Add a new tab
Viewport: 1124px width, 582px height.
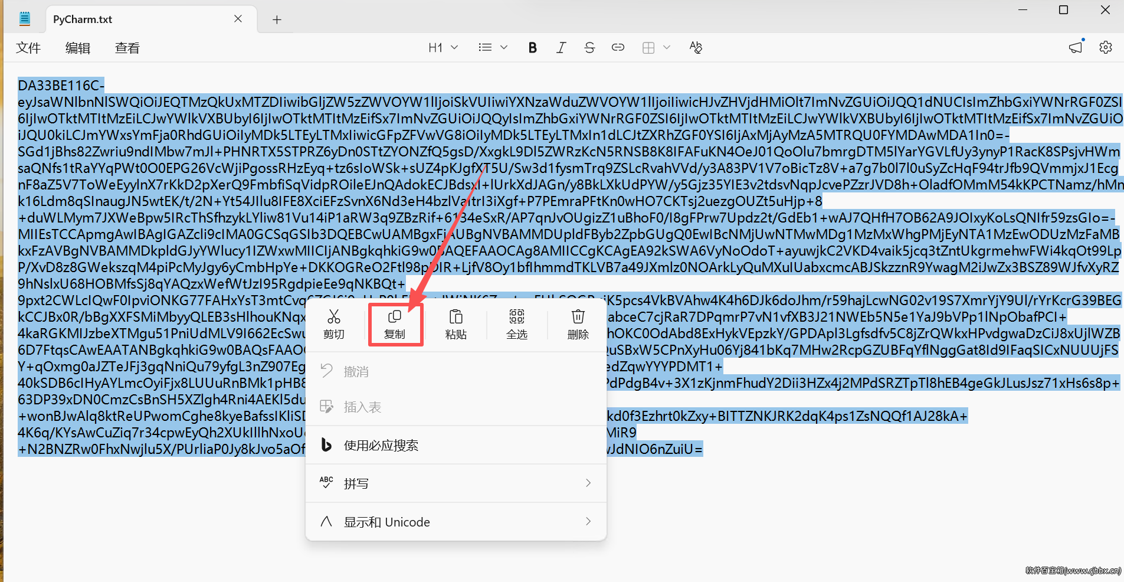(277, 19)
